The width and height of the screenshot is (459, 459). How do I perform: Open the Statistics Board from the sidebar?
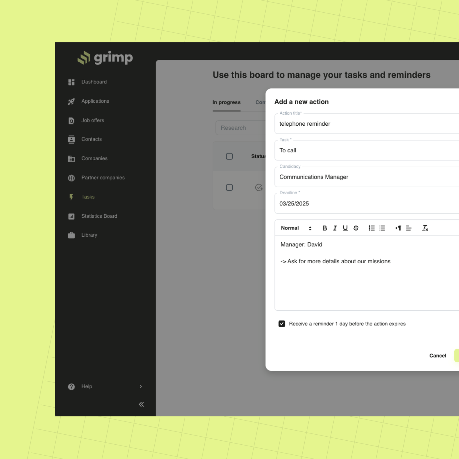99,216
